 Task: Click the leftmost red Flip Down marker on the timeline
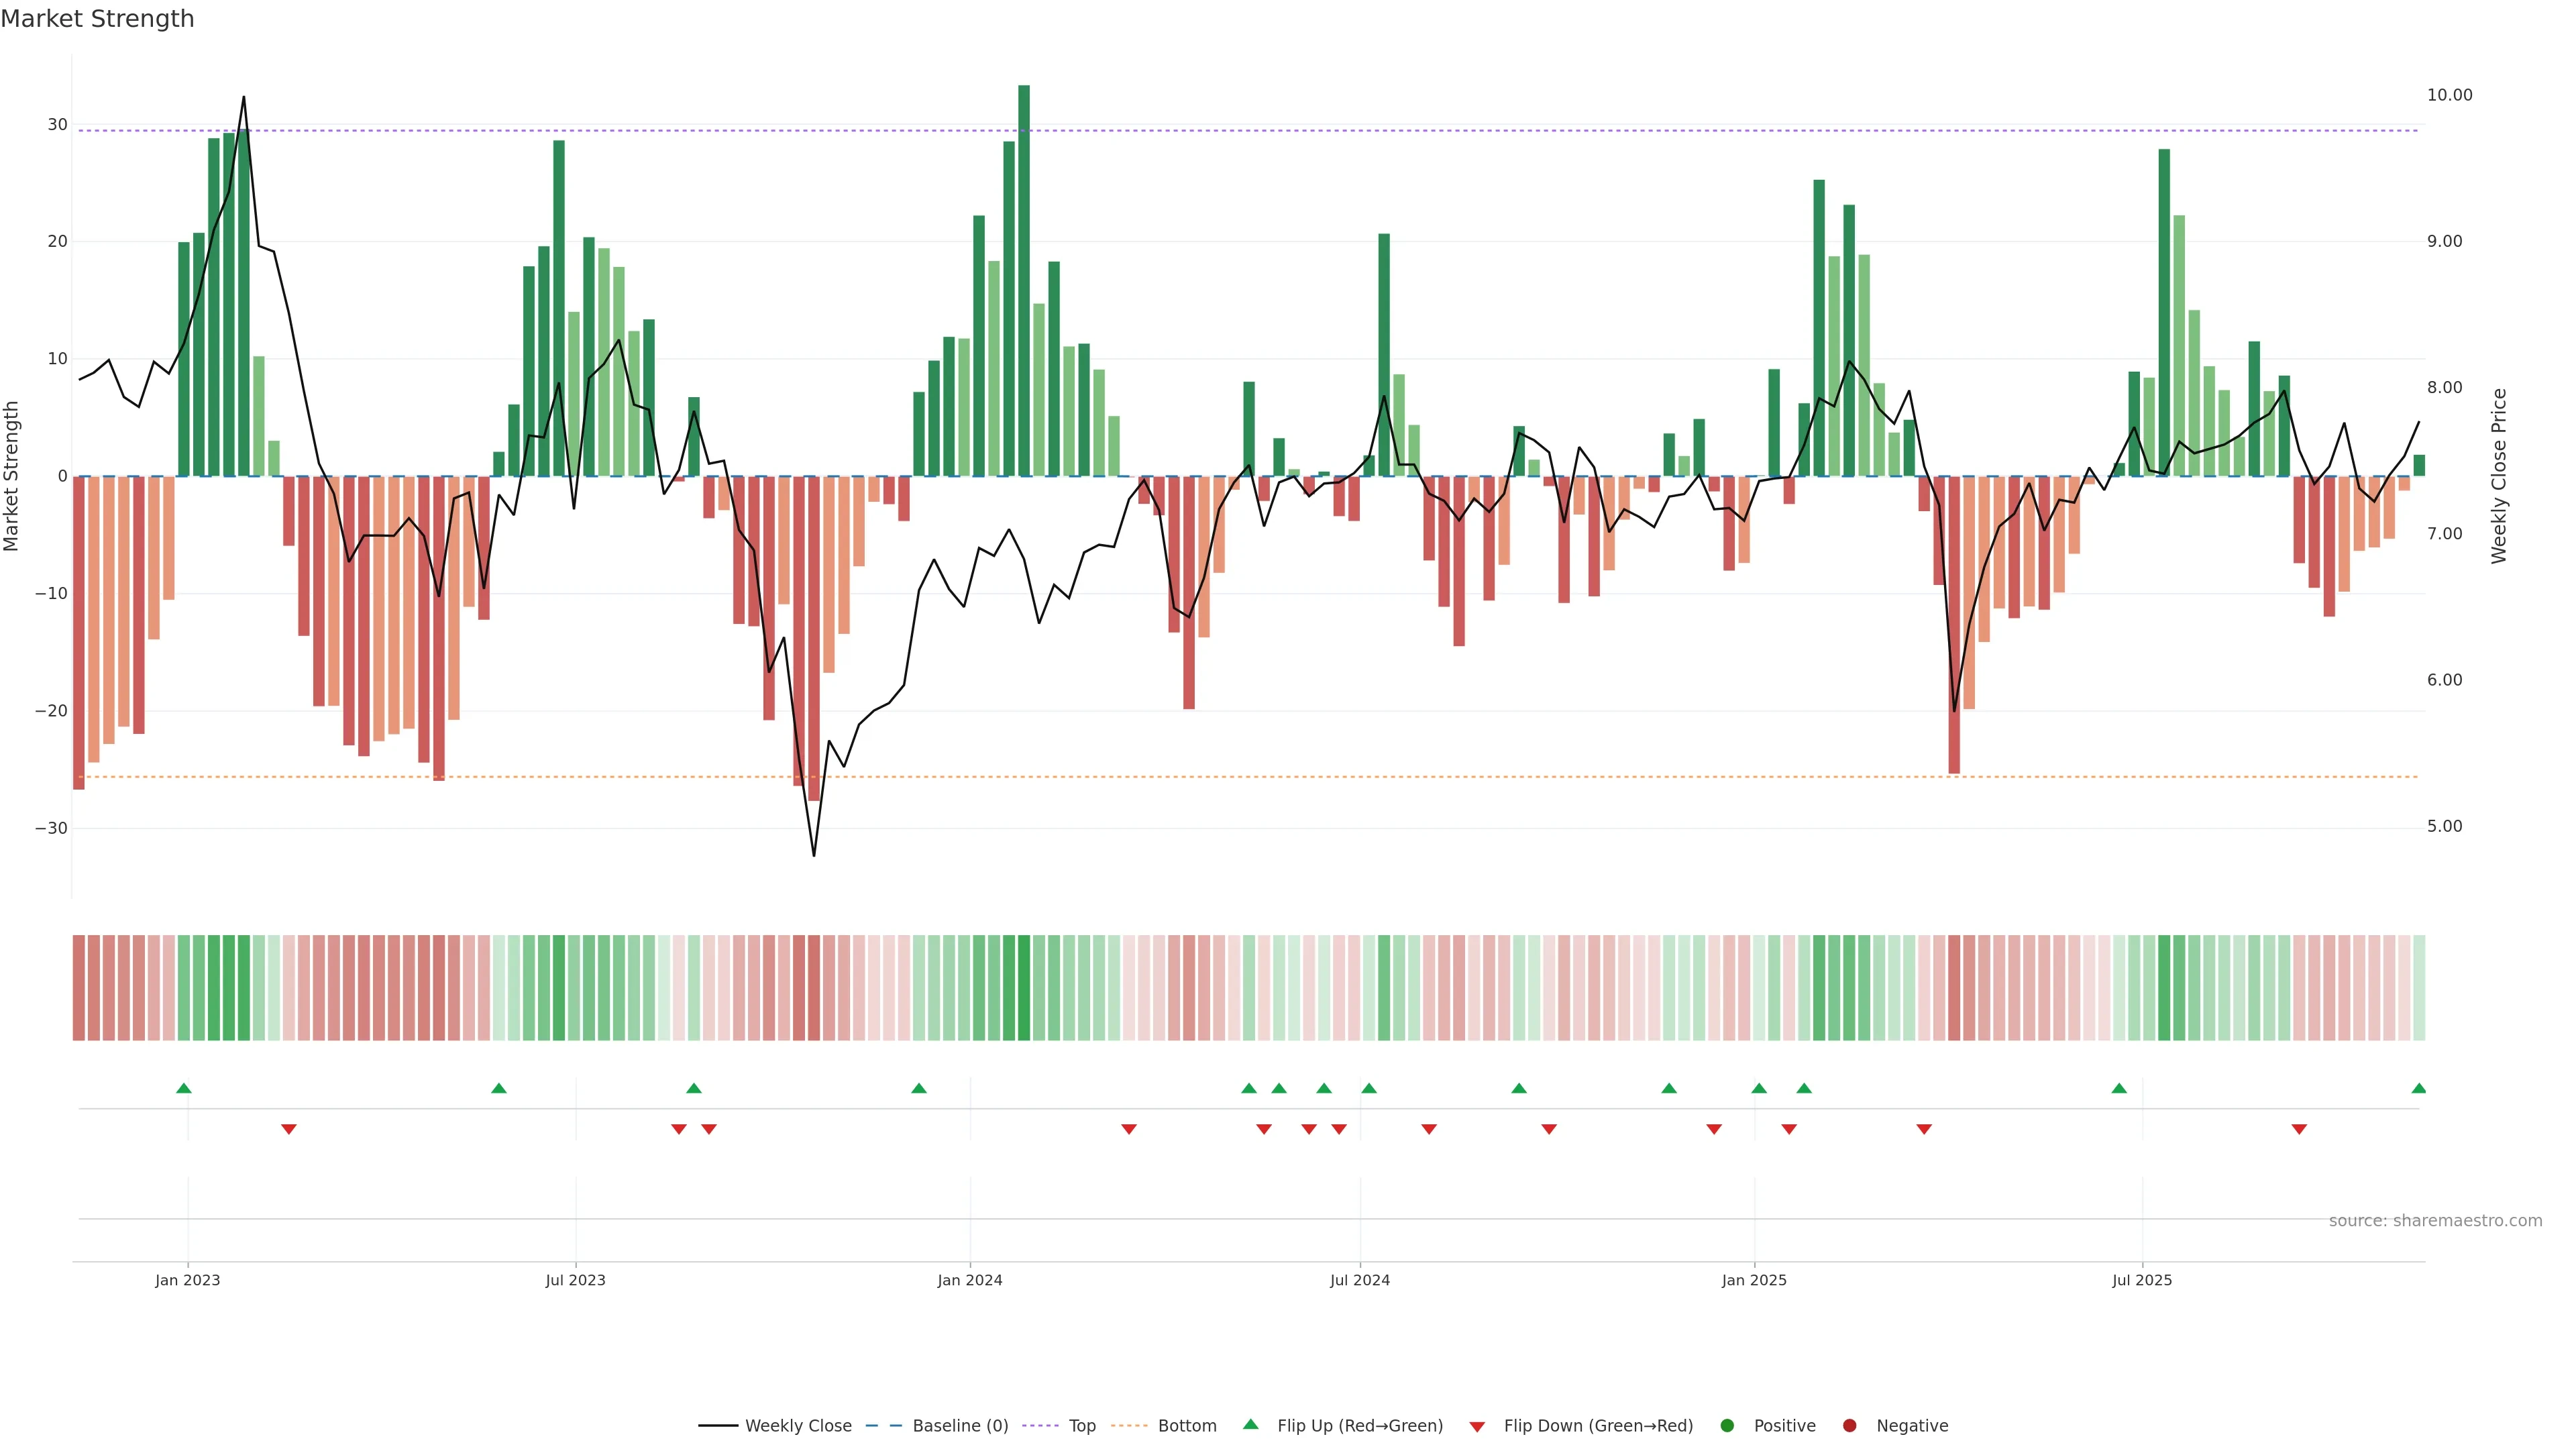(x=288, y=1129)
